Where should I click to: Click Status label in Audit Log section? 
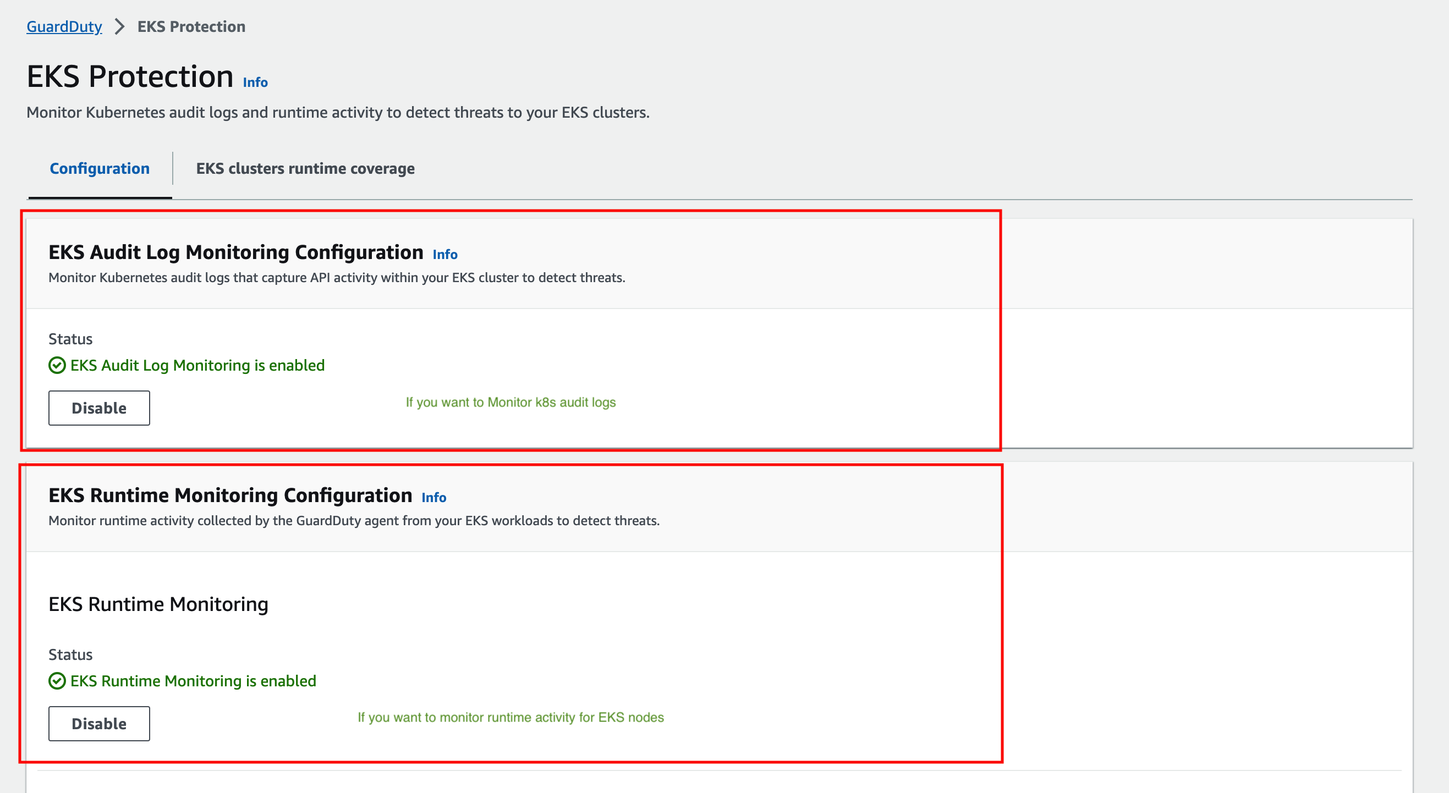point(70,339)
